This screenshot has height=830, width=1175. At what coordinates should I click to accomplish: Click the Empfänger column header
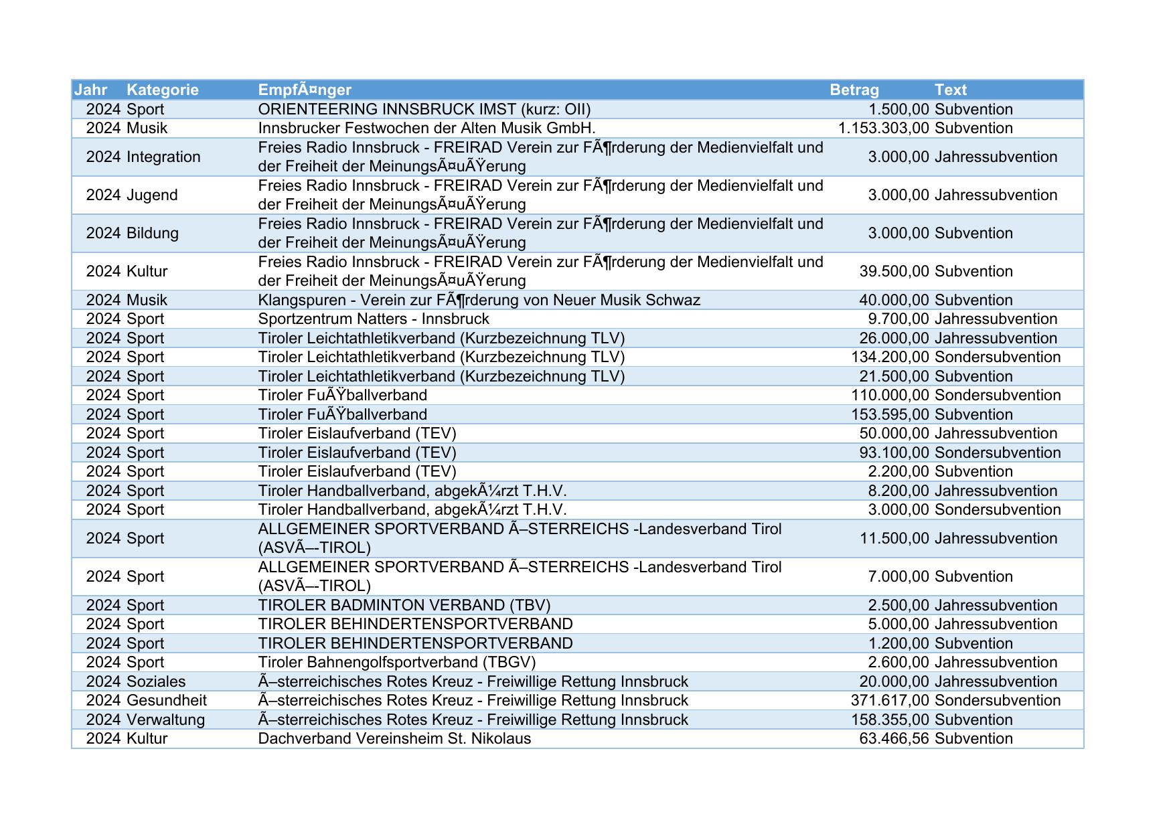(305, 90)
